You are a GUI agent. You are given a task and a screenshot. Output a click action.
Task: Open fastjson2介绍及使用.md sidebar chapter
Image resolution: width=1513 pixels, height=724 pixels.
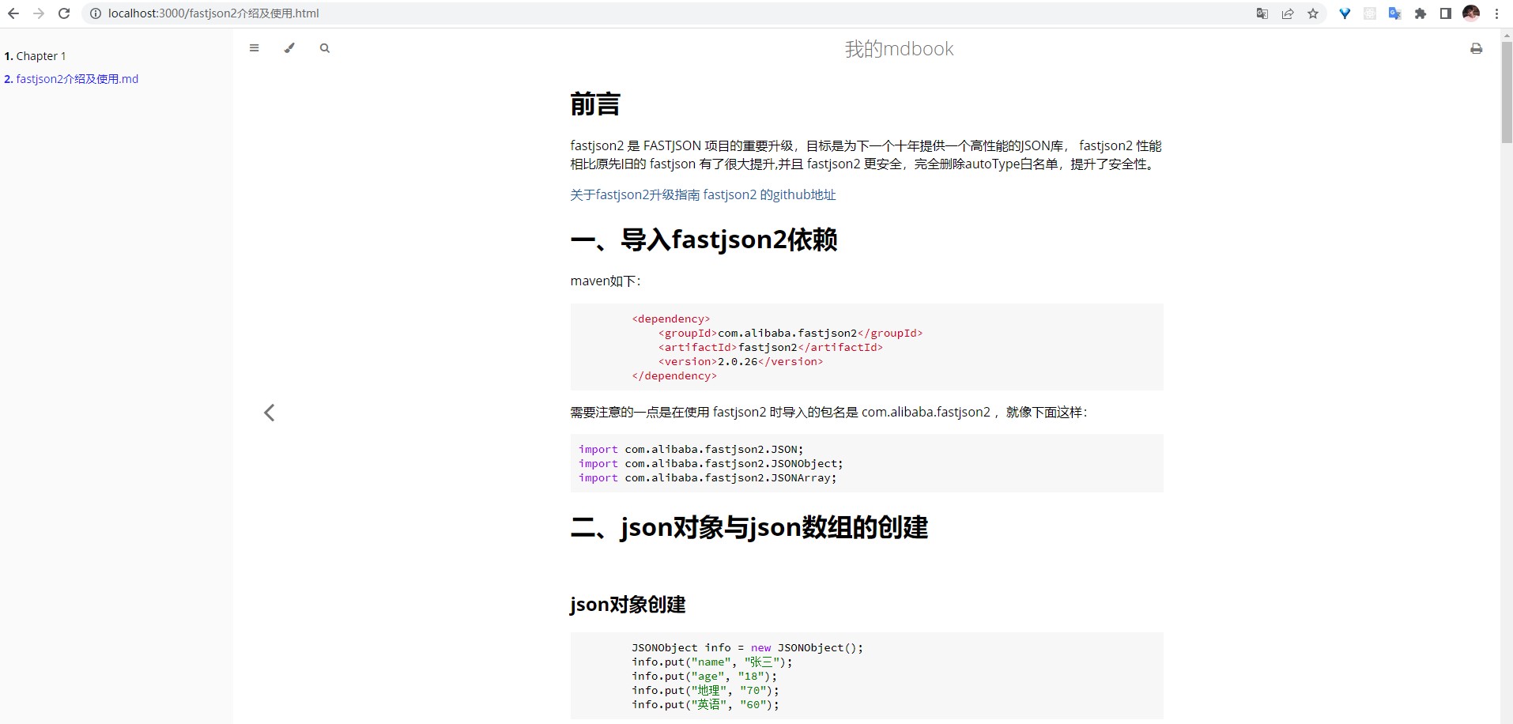[x=71, y=79]
